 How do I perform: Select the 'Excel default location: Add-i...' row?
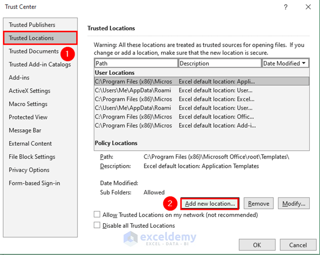pyautogui.click(x=202, y=125)
